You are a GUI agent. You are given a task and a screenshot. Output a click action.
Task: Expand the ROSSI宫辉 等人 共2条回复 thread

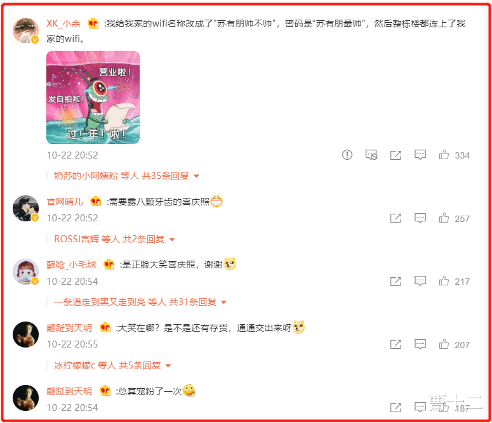tap(114, 239)
